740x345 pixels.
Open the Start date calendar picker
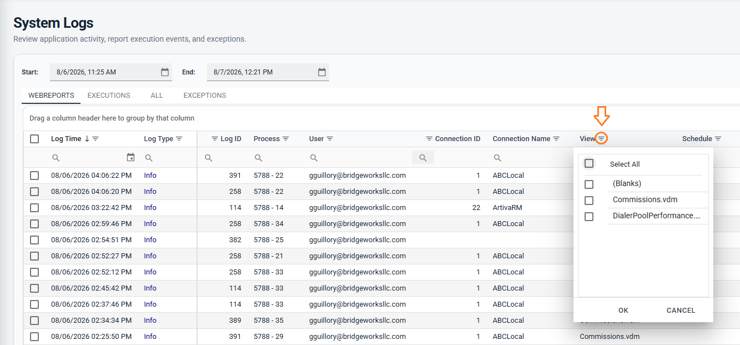[165, 72]
